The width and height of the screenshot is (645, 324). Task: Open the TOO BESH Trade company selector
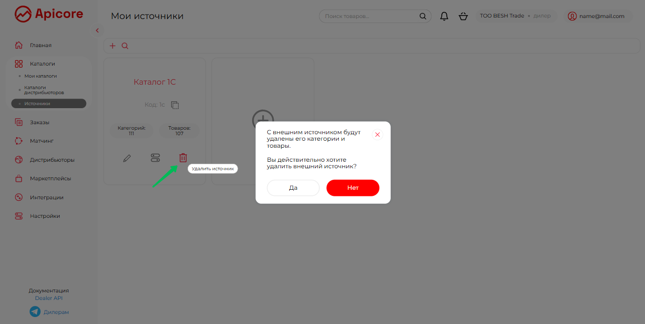[515, 16]
